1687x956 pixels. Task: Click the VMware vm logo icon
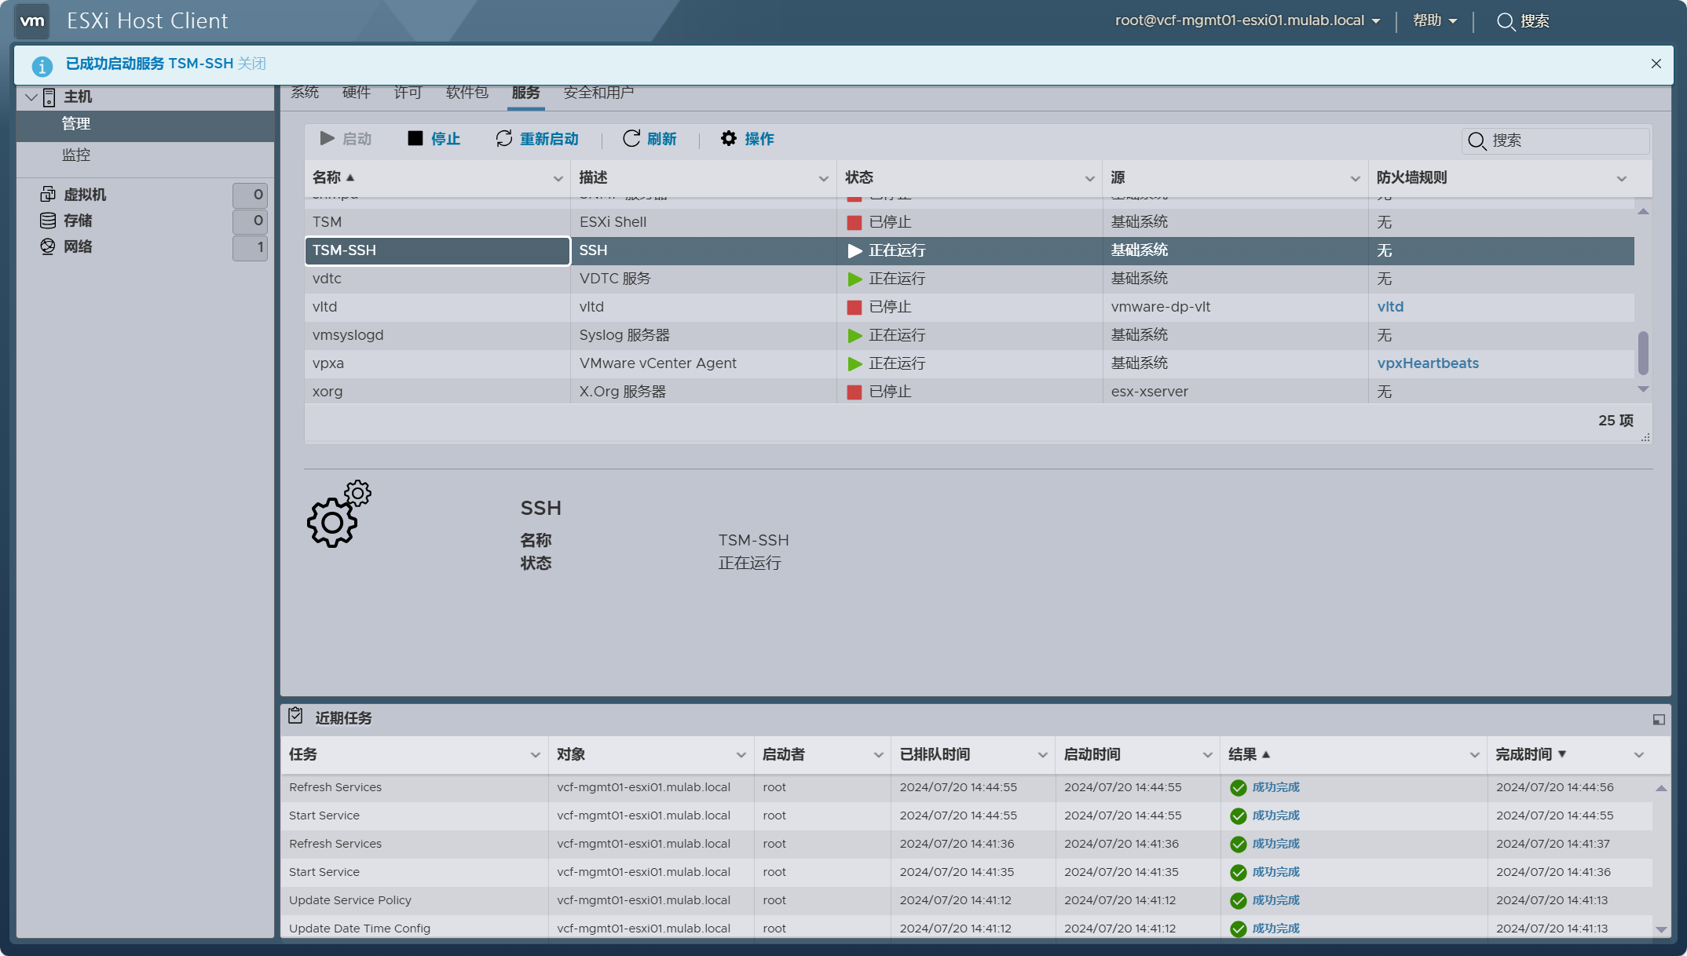tap(32, 21)
